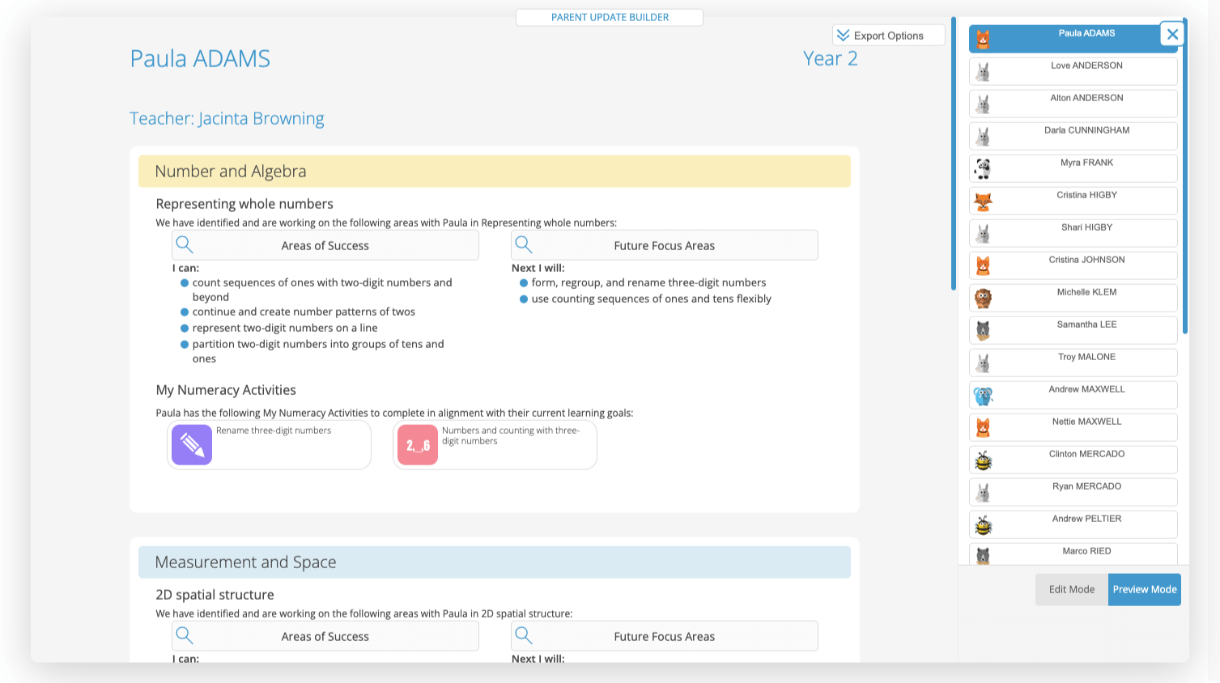Switch to Preview Mode
1220x683 pixels.
click(x=1144, y=589)
